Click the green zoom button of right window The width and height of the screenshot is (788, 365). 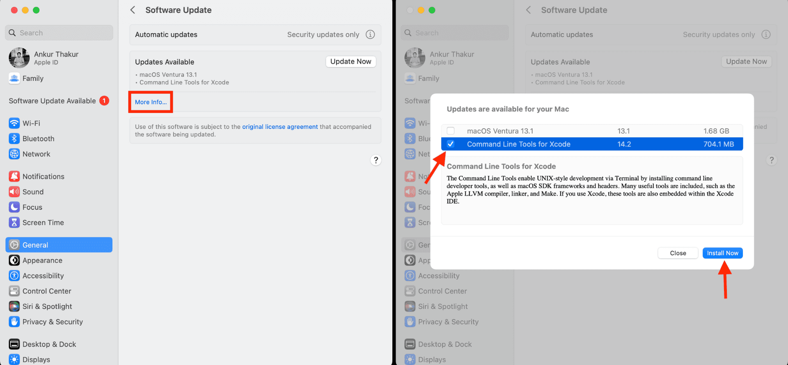(x=432, y=10)
